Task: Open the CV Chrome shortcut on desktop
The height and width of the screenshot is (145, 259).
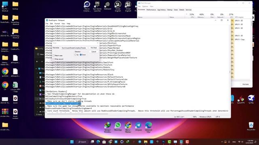Action: [x=5, y=86]
